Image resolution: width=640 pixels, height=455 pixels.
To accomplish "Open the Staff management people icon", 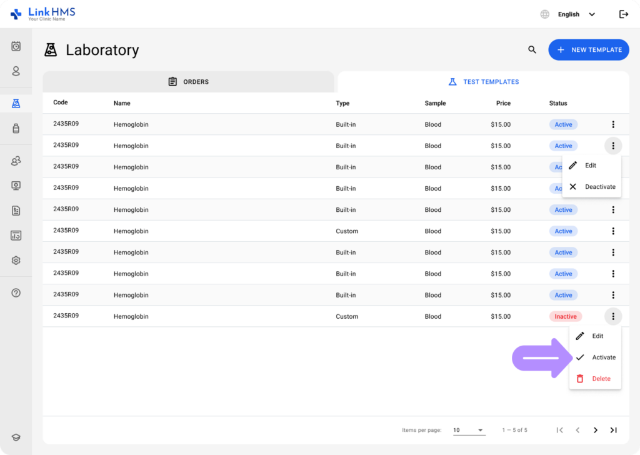I will click(15, 161).
